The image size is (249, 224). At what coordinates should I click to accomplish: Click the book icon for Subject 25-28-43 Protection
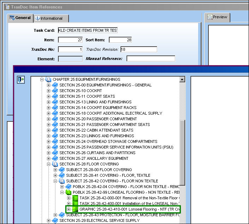(x=62, y=215)
